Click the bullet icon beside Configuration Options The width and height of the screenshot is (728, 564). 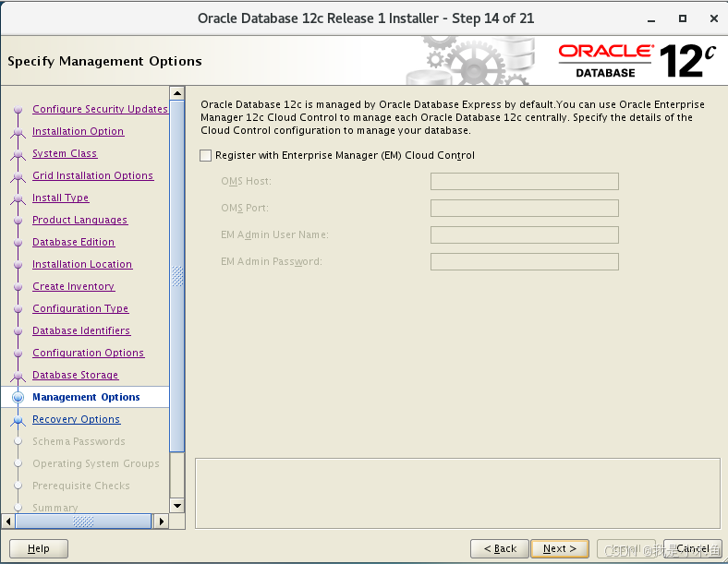click(18, 353)
